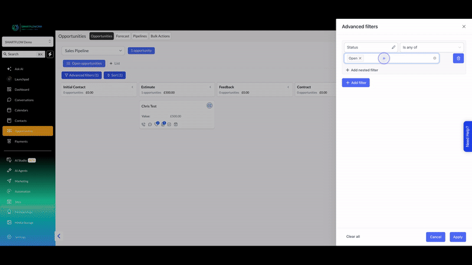
Task: Delete the Status filter with trash icon
Action: (458, 58)
